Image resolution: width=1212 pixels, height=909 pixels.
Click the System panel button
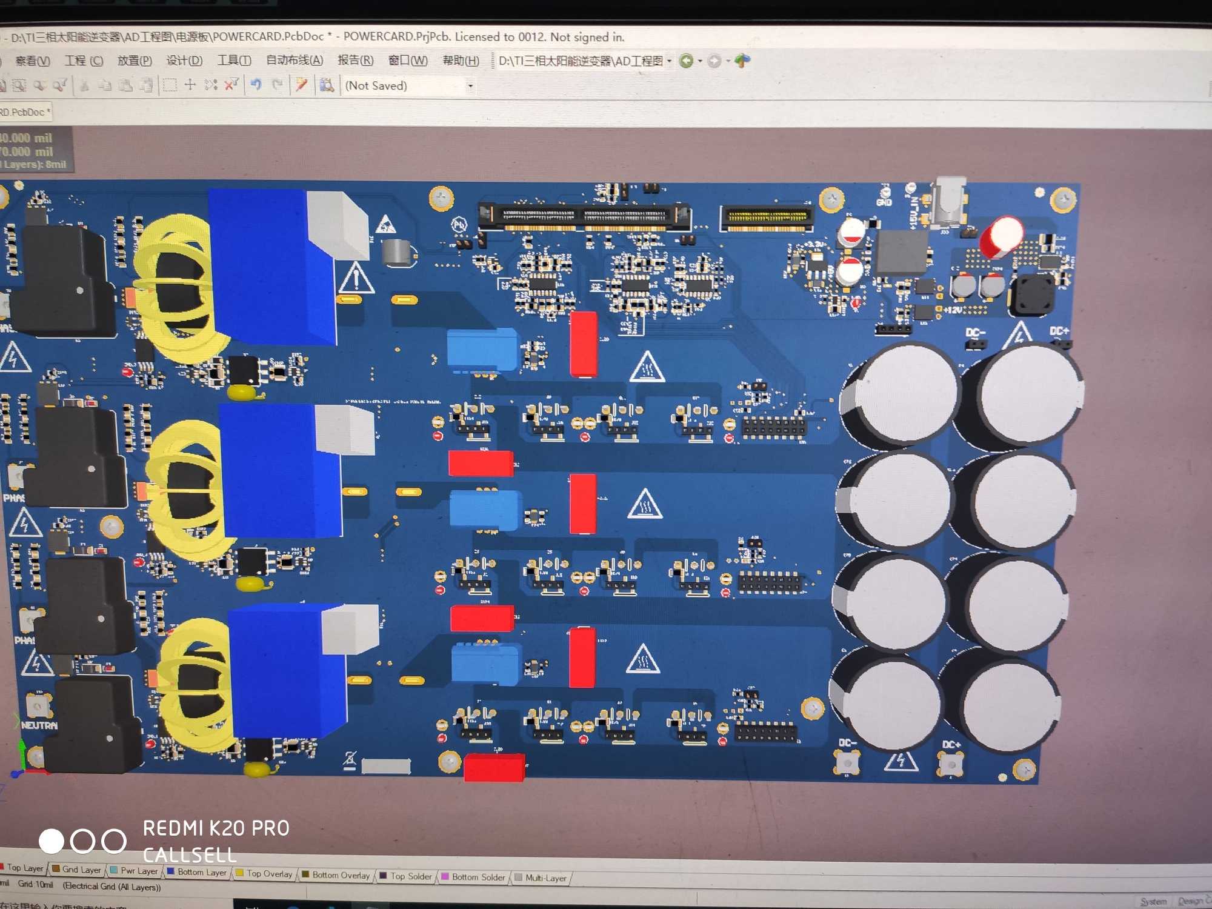(x=1153, y=902)
